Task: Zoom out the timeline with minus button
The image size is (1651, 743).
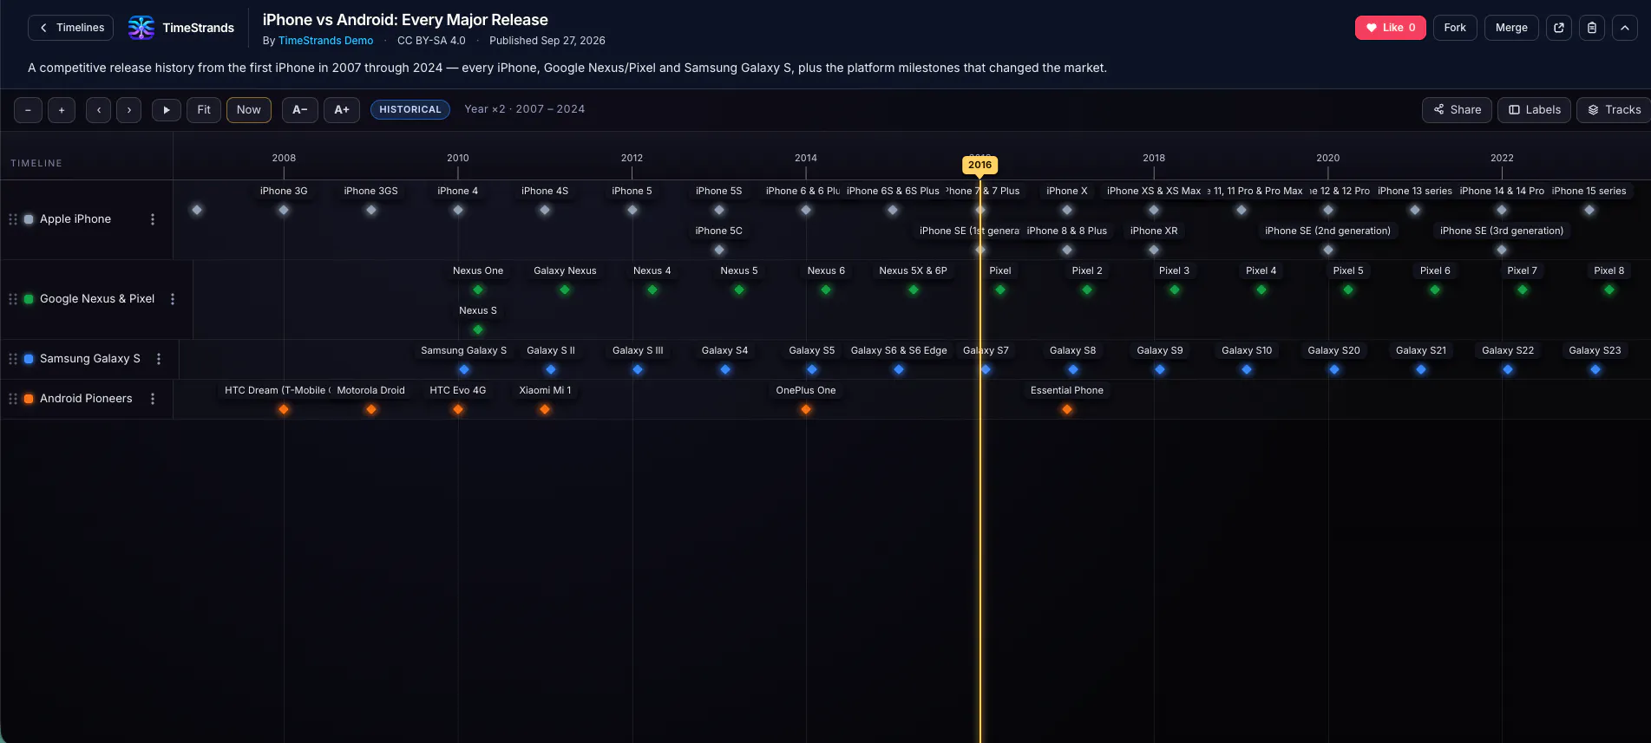Action: pyautogui.click(x=28, y=110)
